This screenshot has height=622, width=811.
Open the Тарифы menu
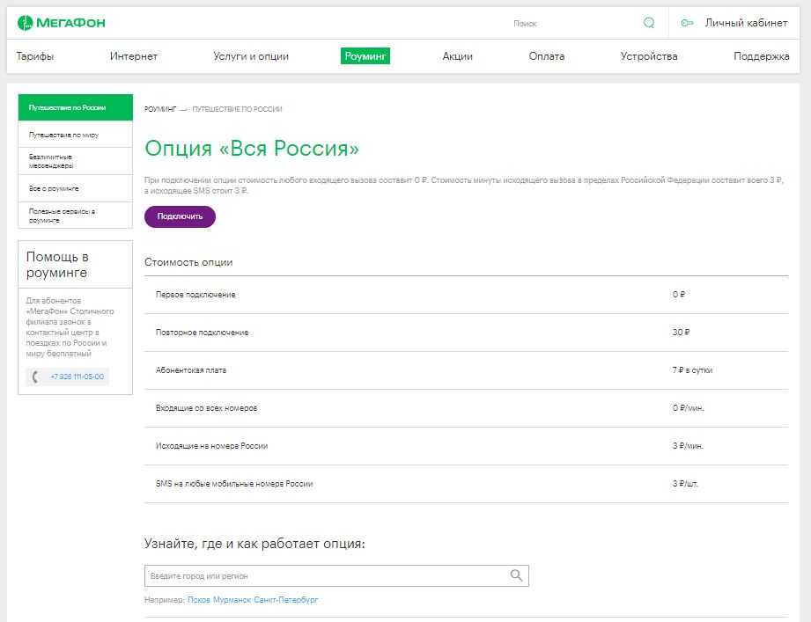pos(35,56)
